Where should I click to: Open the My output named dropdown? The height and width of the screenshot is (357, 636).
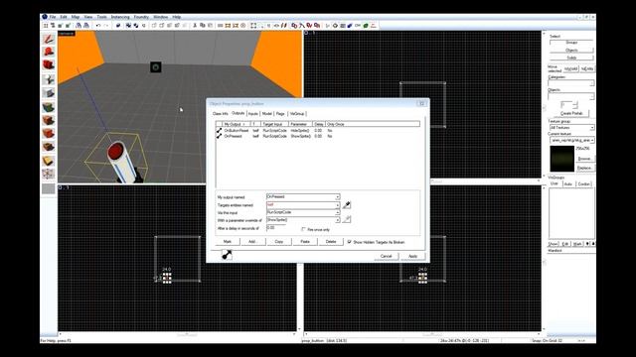tap(337, 197)
